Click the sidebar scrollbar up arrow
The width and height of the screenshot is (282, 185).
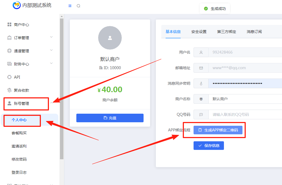(x=62, y=16)
